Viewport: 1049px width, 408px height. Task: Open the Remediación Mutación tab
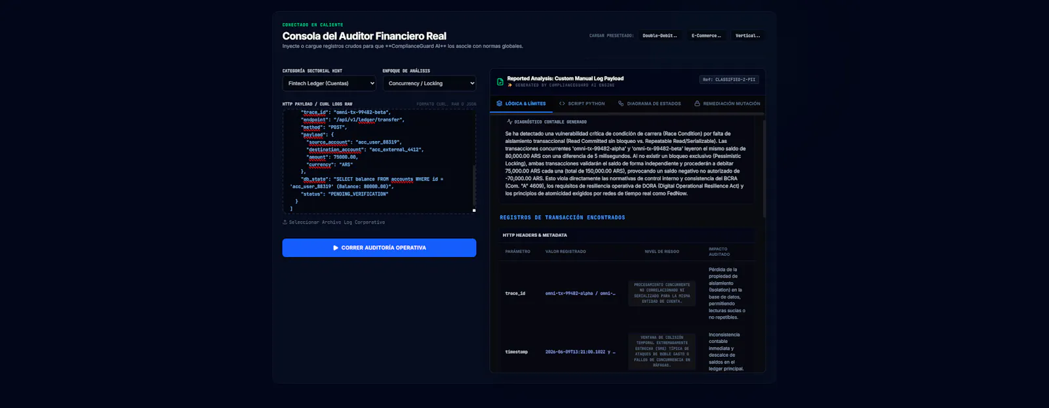coord(727,104)
